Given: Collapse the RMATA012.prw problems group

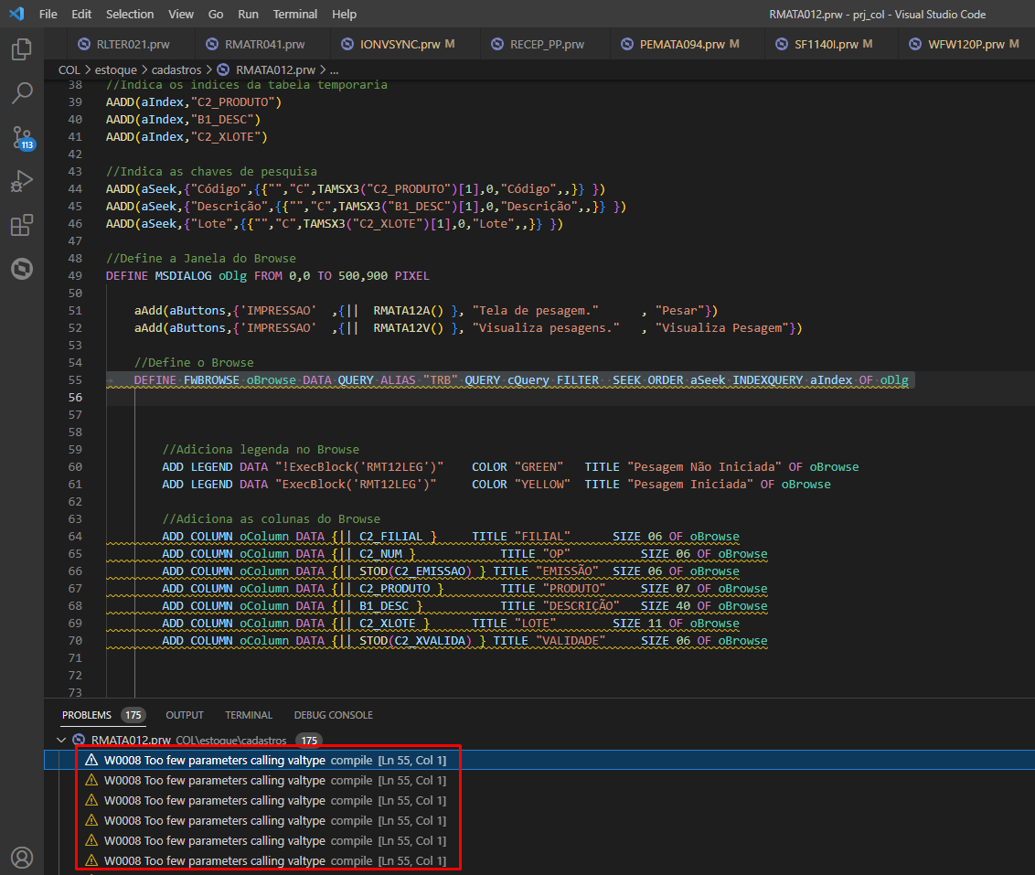Looking at the screenshot, I should tap(61, 740).
